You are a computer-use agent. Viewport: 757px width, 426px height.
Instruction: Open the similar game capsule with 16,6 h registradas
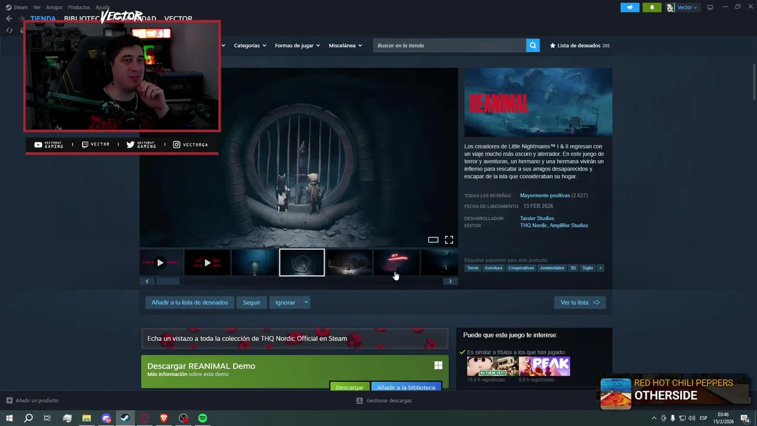pyautogui.click(x=493, y=366)
